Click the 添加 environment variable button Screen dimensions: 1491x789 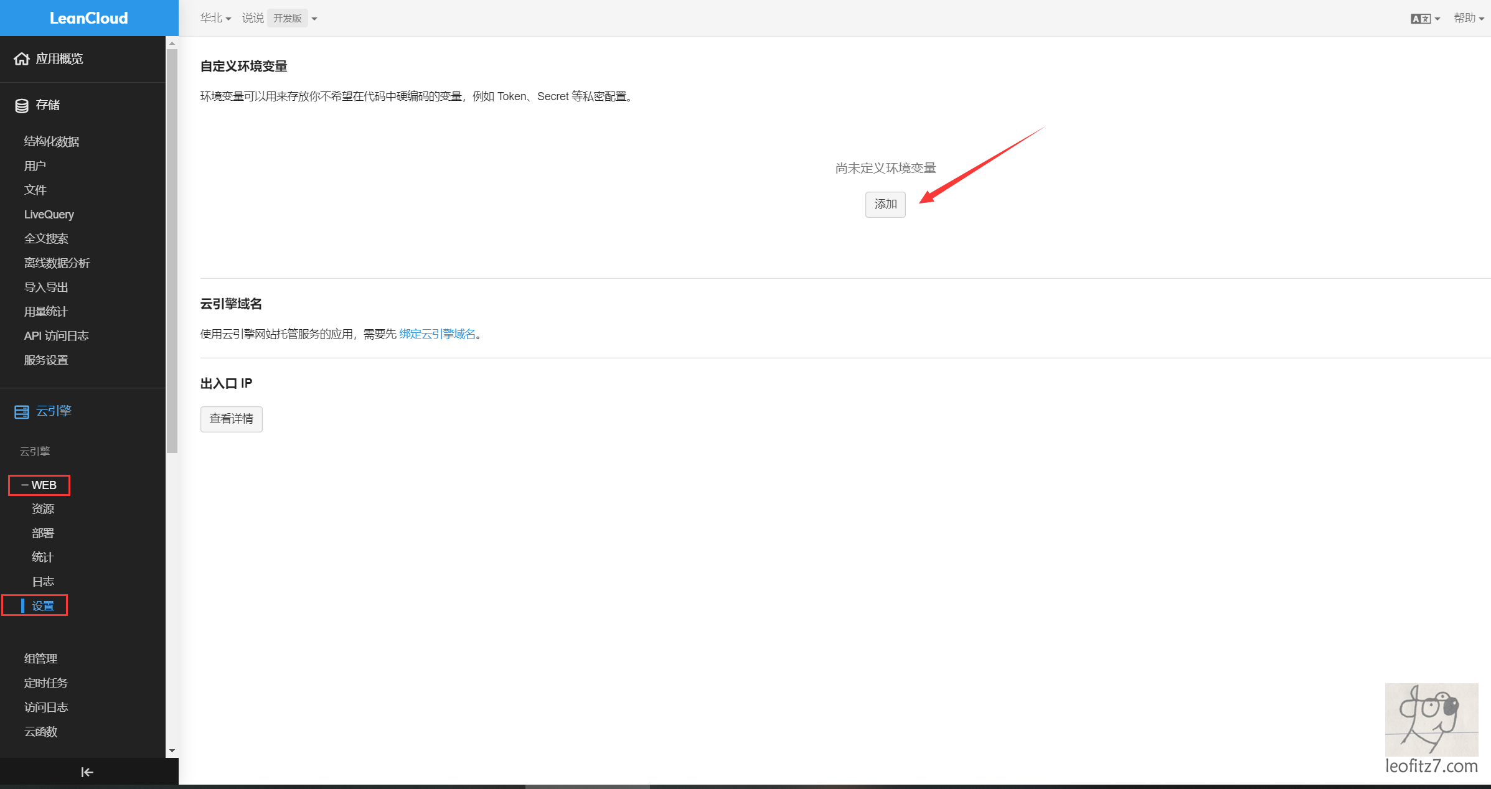pos(885,204)
